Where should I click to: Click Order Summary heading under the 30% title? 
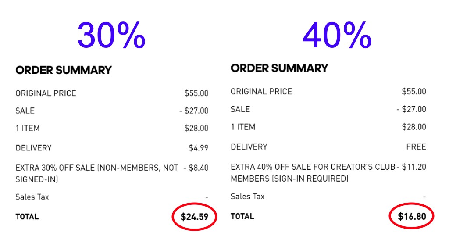pos(64,70)
